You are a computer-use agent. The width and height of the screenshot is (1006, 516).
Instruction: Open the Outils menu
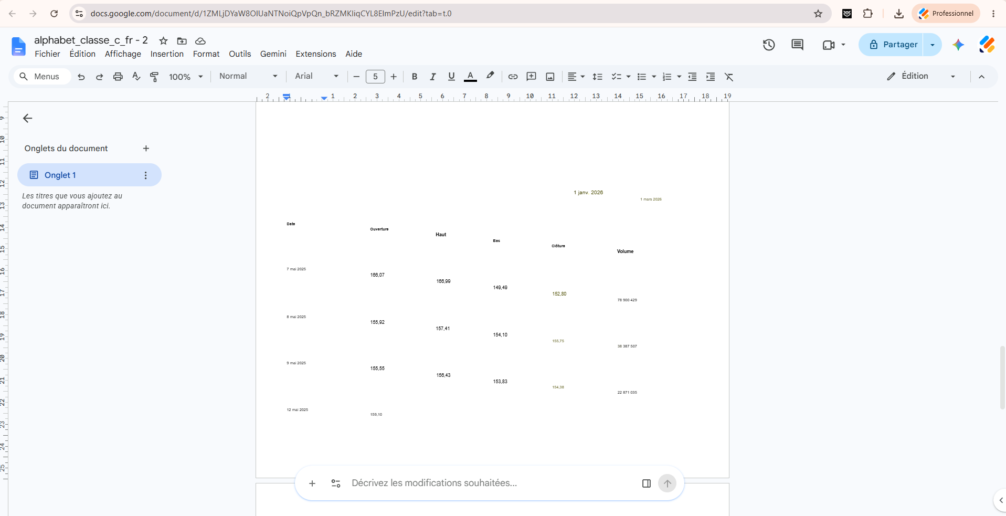240,54
